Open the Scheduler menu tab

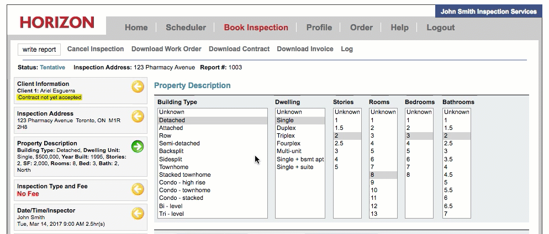tap(186, 28)
